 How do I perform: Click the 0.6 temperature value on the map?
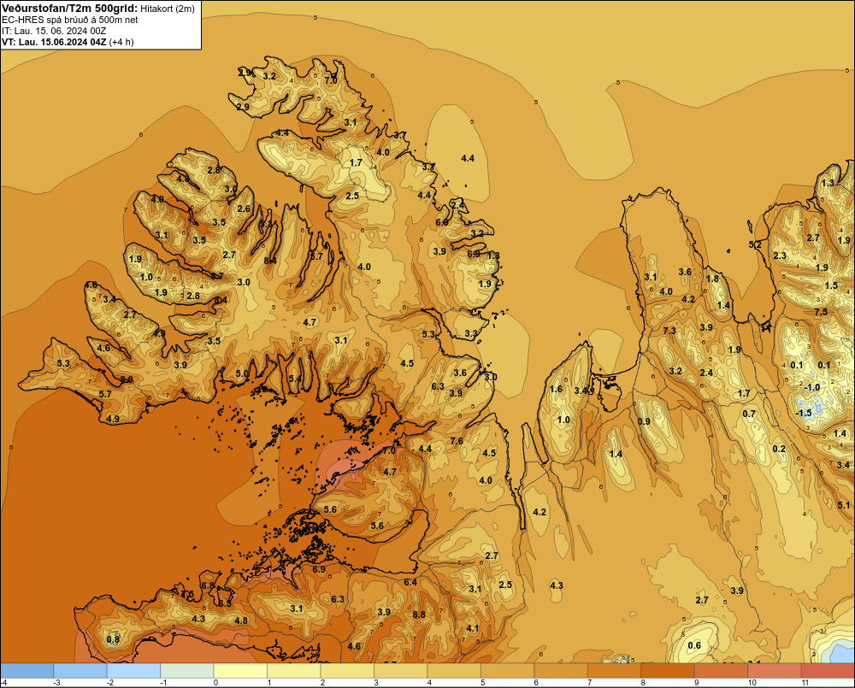tap(694, 645)
